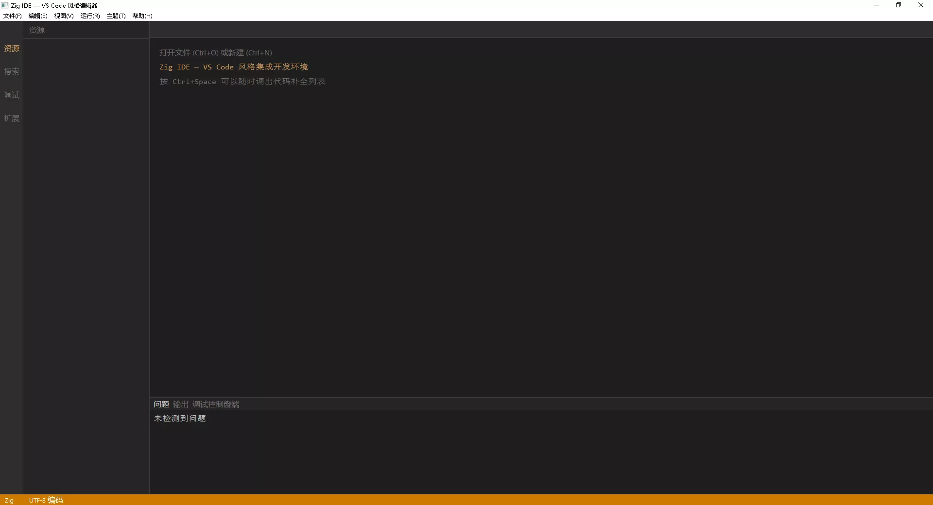Select the 问题 panel tab

pyautogui.click(x=161, y=404)
